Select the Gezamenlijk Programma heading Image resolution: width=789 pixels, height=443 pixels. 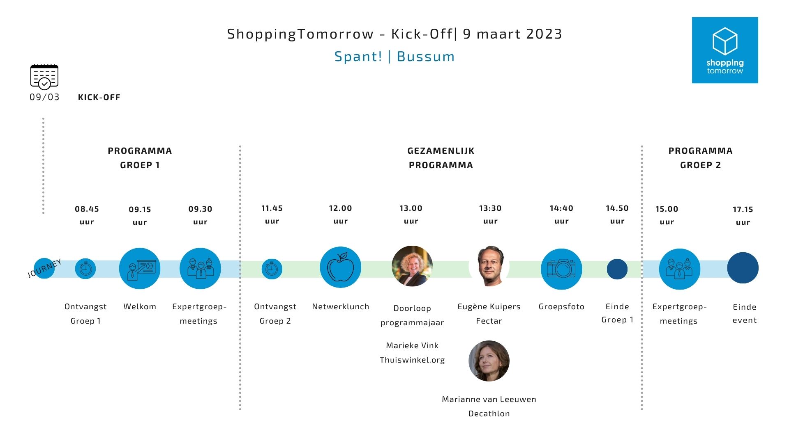click(441, 158)
